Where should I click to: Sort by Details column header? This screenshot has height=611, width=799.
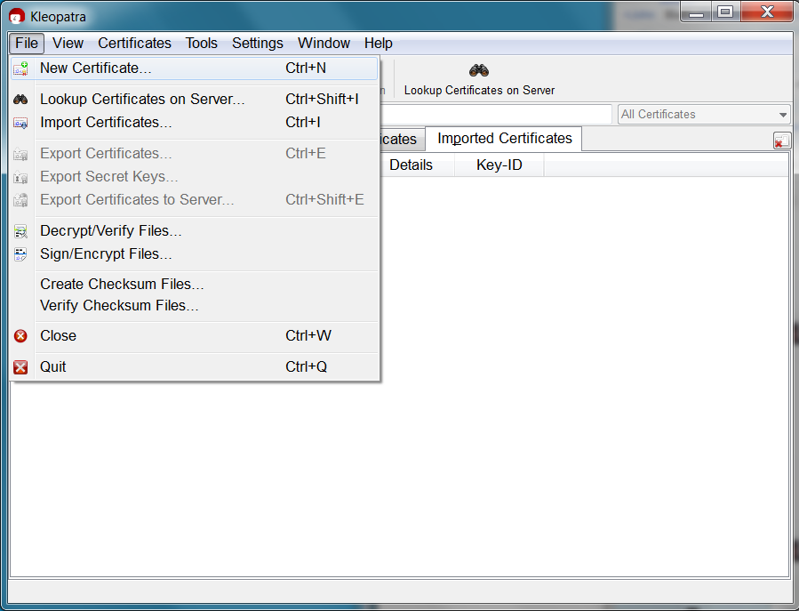coord(417,165)
